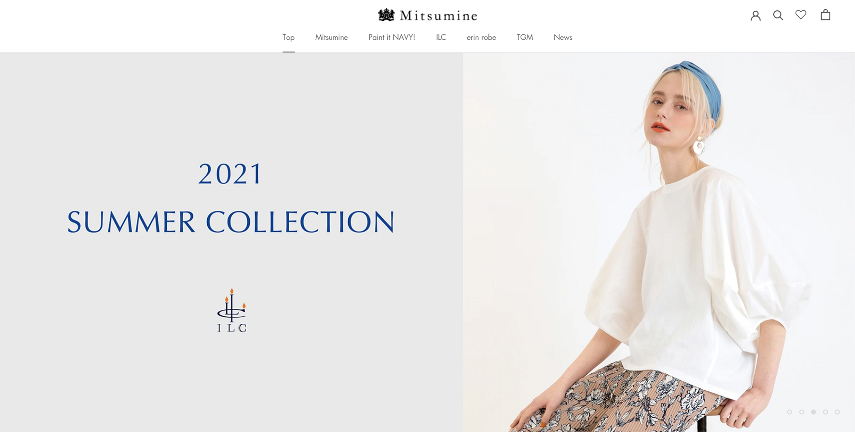This screenshot has width=855, height=432.
Task: Open the Paint it NAVY! menu
Action: coord(392,37)
